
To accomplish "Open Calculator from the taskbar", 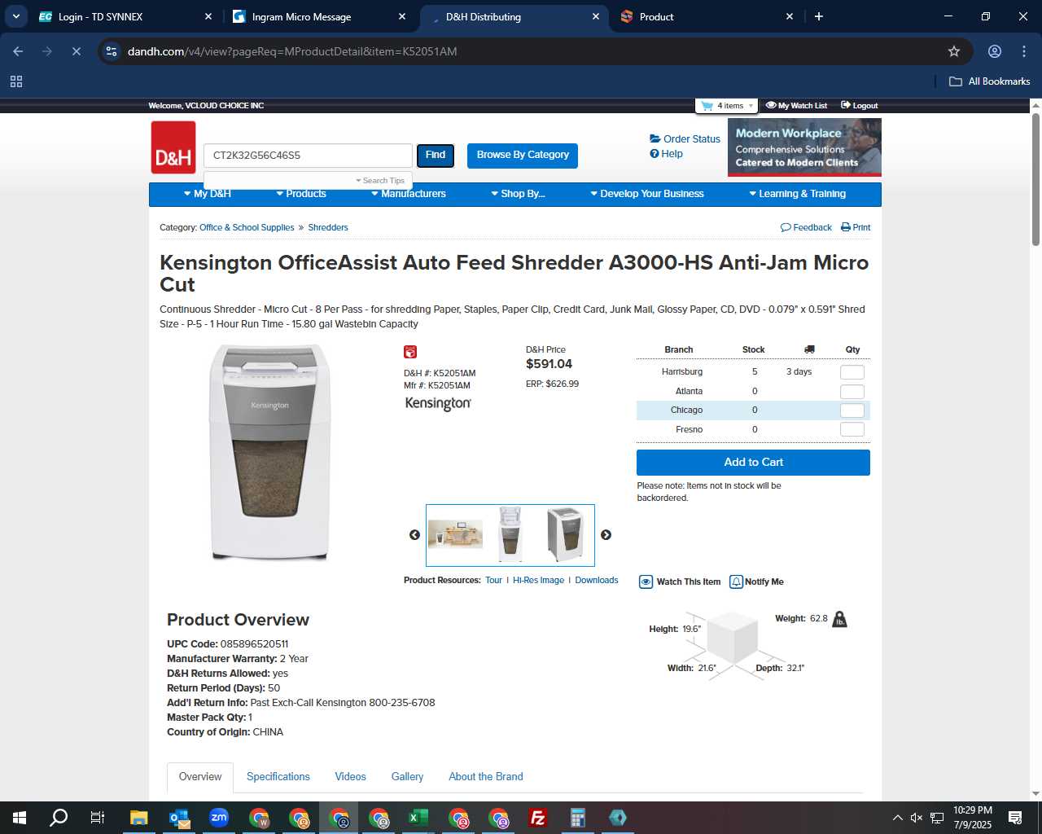I will 577,818.
